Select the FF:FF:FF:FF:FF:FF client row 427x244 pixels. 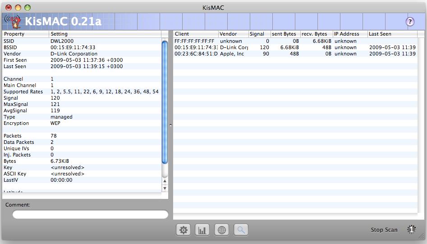tap(295, 41)
